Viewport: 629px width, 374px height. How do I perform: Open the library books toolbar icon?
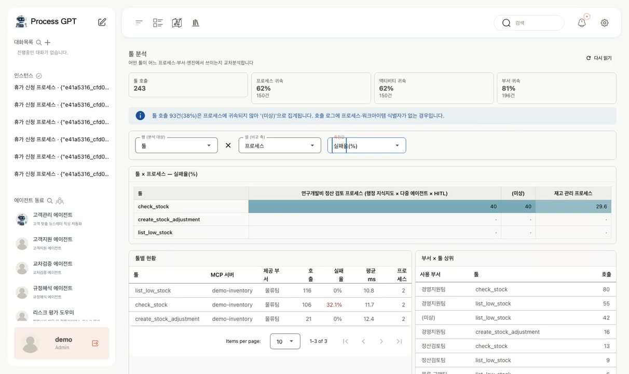(x=196, y=22)
